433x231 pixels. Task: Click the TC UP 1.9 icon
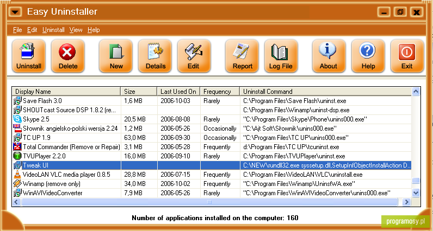click(17, 138)
